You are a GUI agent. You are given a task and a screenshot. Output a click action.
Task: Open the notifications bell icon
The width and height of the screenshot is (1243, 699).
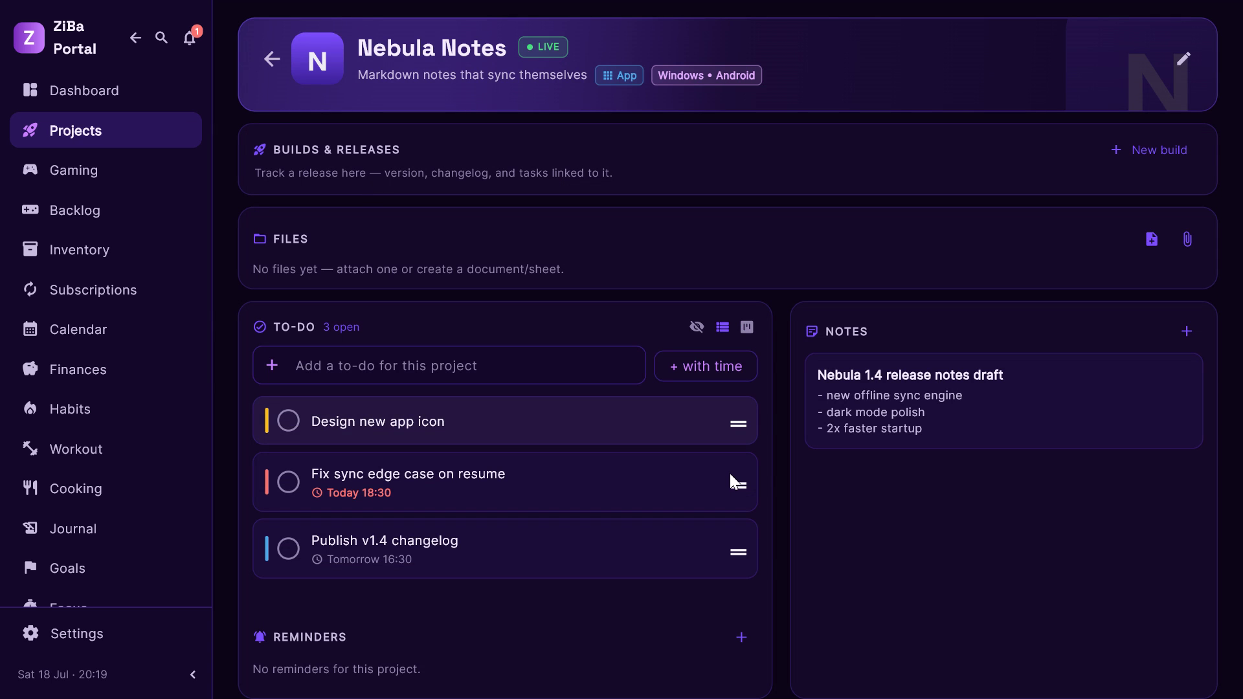tap(189, 38)
